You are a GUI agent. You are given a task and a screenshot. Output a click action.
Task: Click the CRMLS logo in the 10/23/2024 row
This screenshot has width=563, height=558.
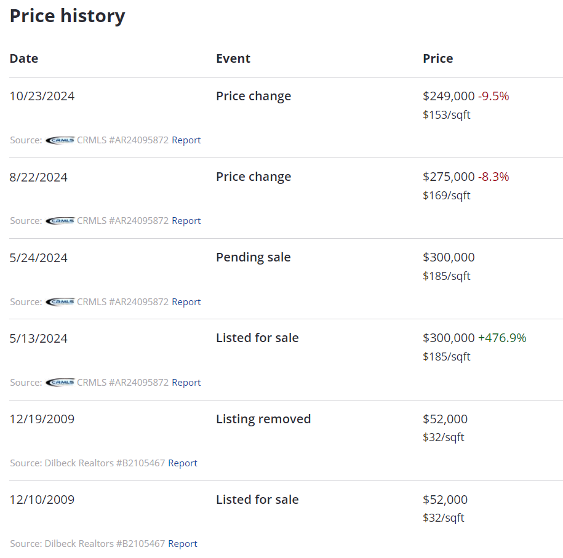point(60,140)
